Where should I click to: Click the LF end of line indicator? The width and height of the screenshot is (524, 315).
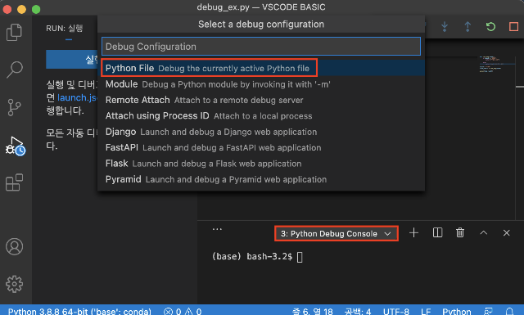point(426,312)
